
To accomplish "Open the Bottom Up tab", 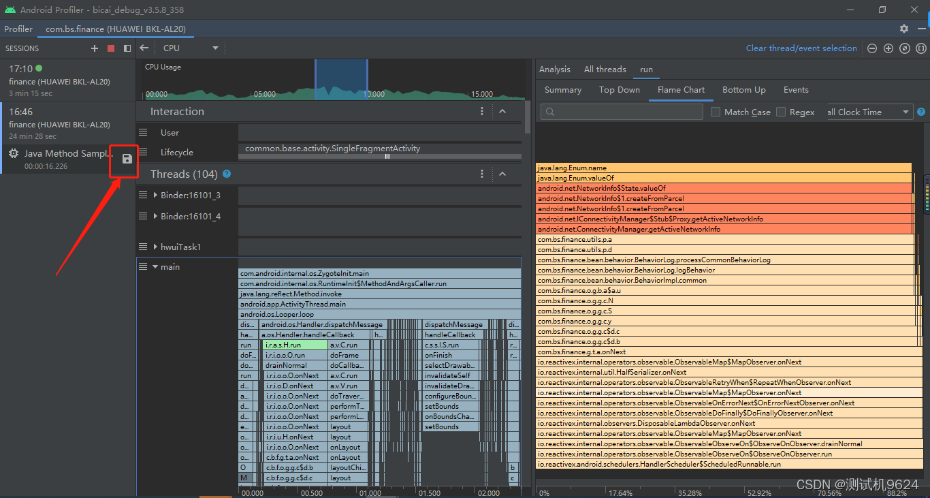I will [744, 90].
